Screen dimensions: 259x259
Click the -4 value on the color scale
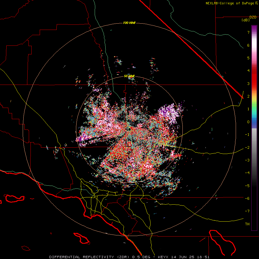(247, 173)
